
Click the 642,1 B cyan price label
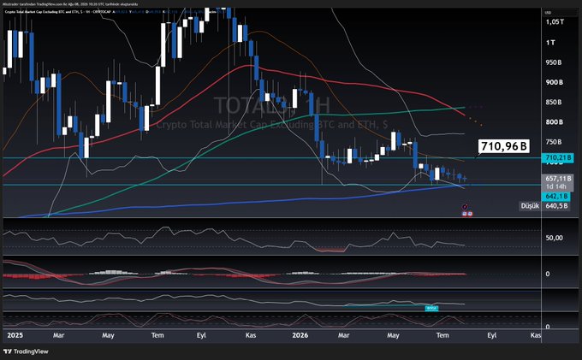coord(556,196)
